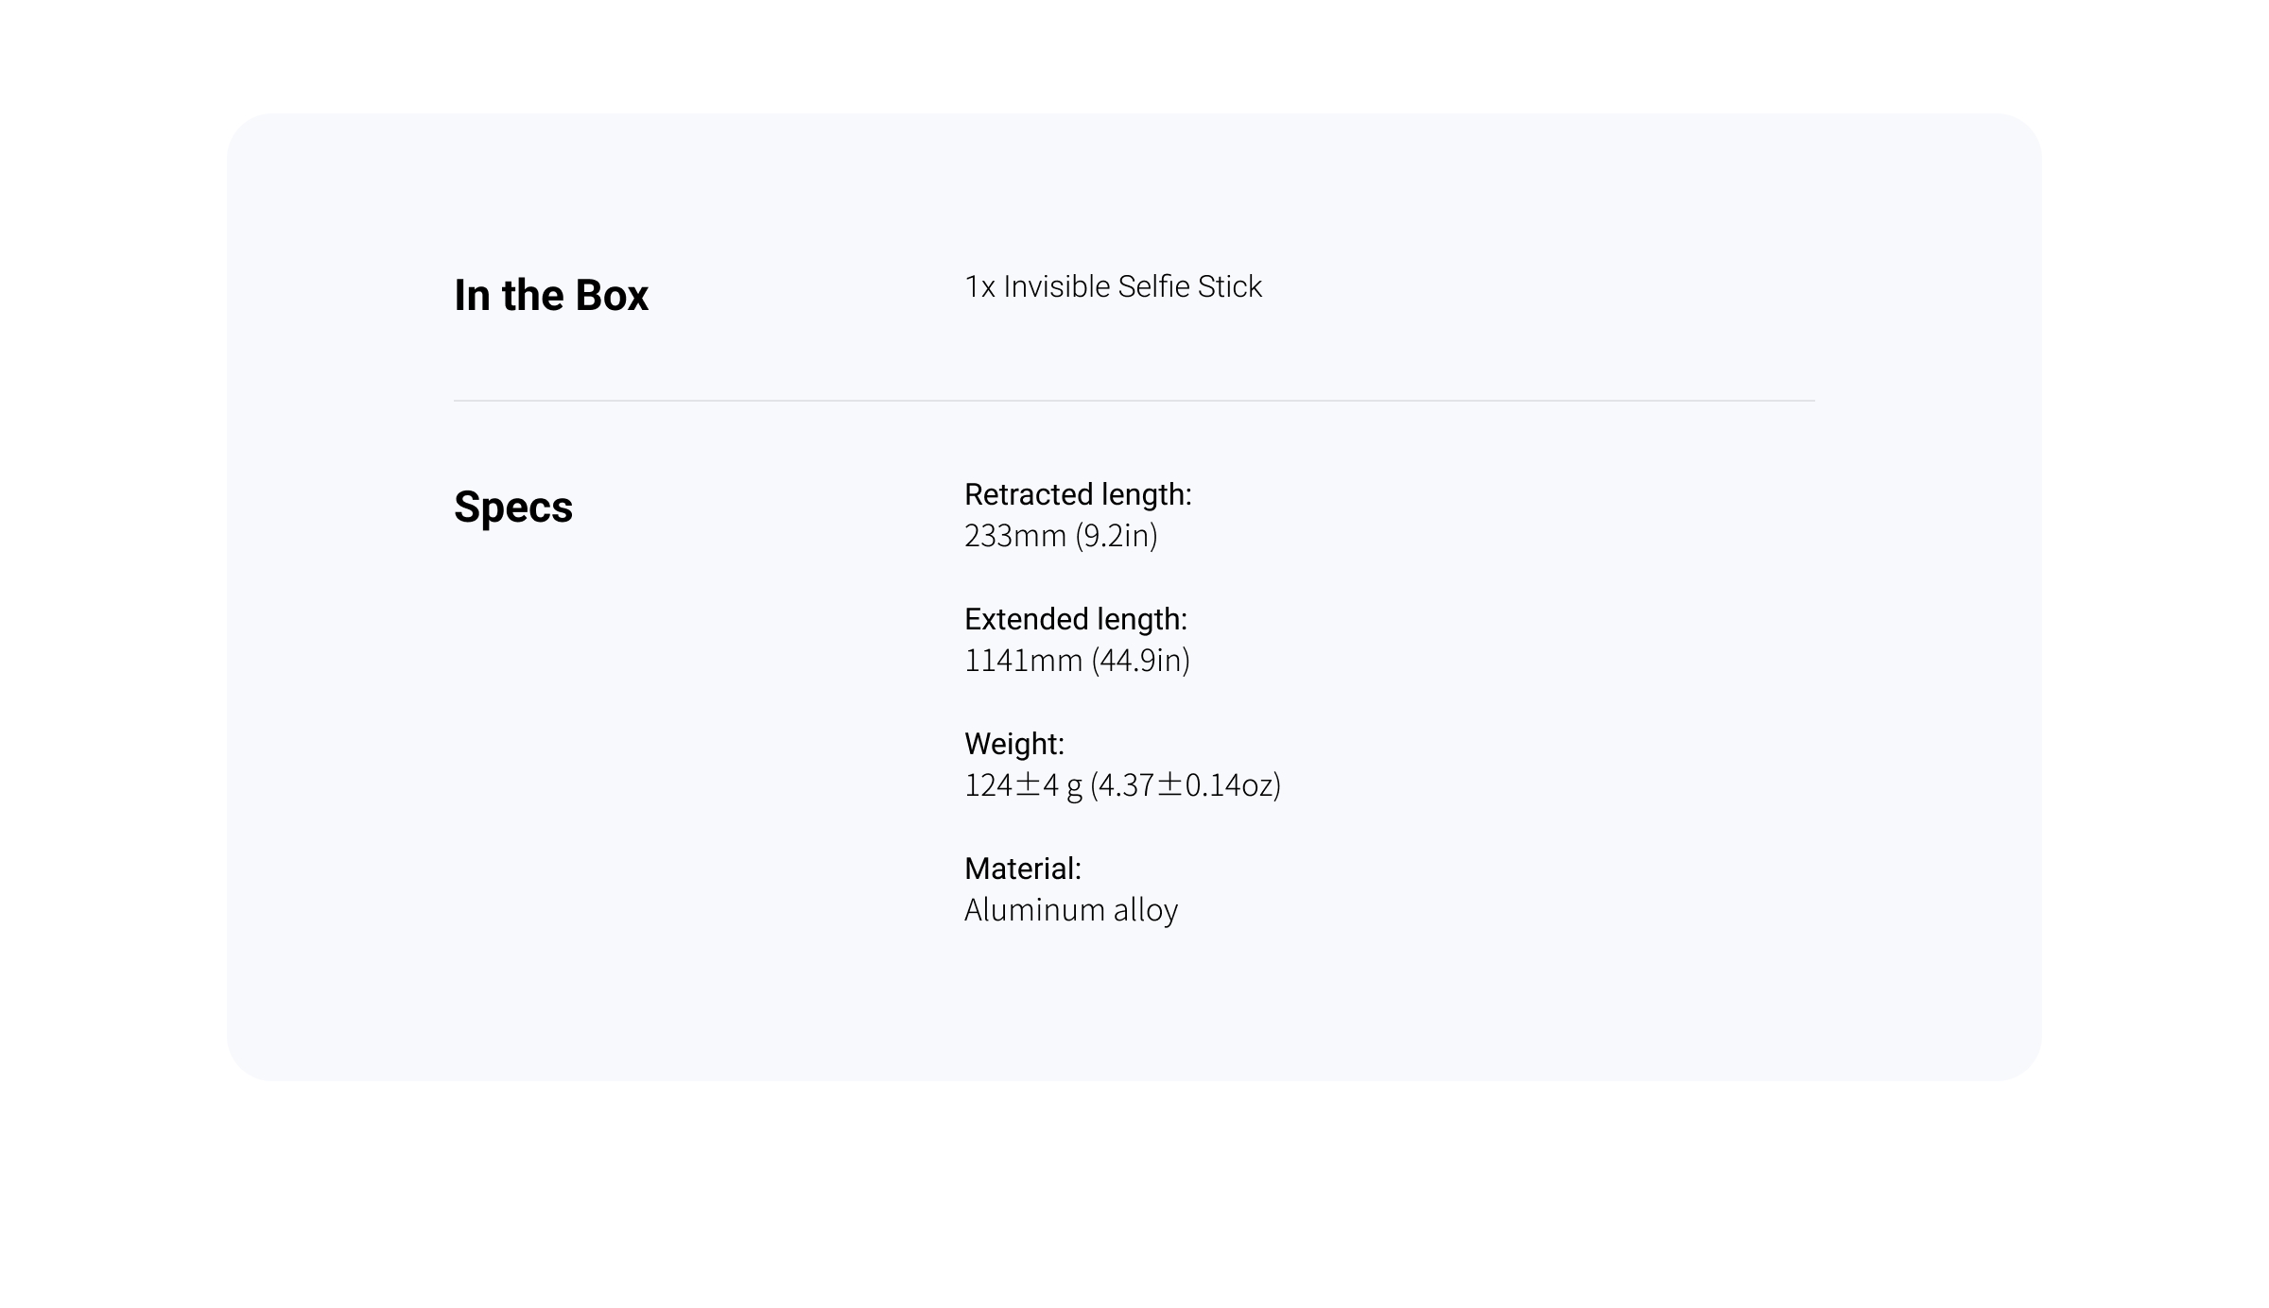Viewport: 2269px width, 1308px height.
Task: Click the word "Box" in the heading
Action: [x=612, y=295]
